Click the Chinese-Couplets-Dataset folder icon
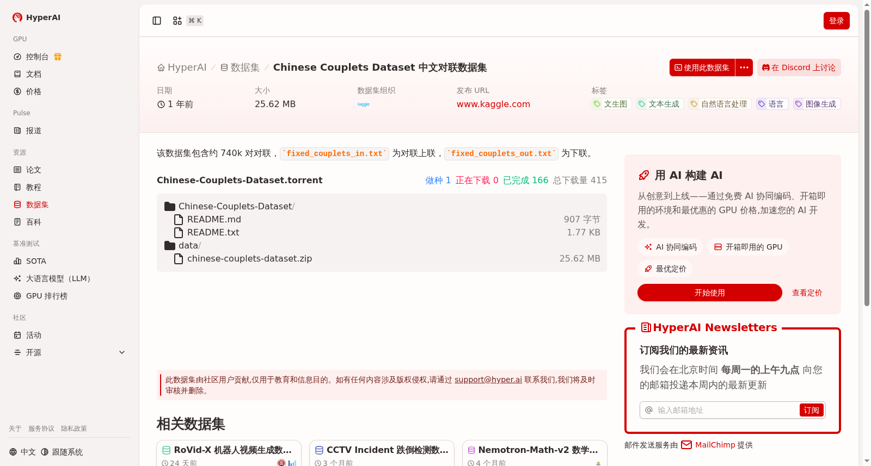The height and width of the screenshot is (466, 871). tap(170, 207)
